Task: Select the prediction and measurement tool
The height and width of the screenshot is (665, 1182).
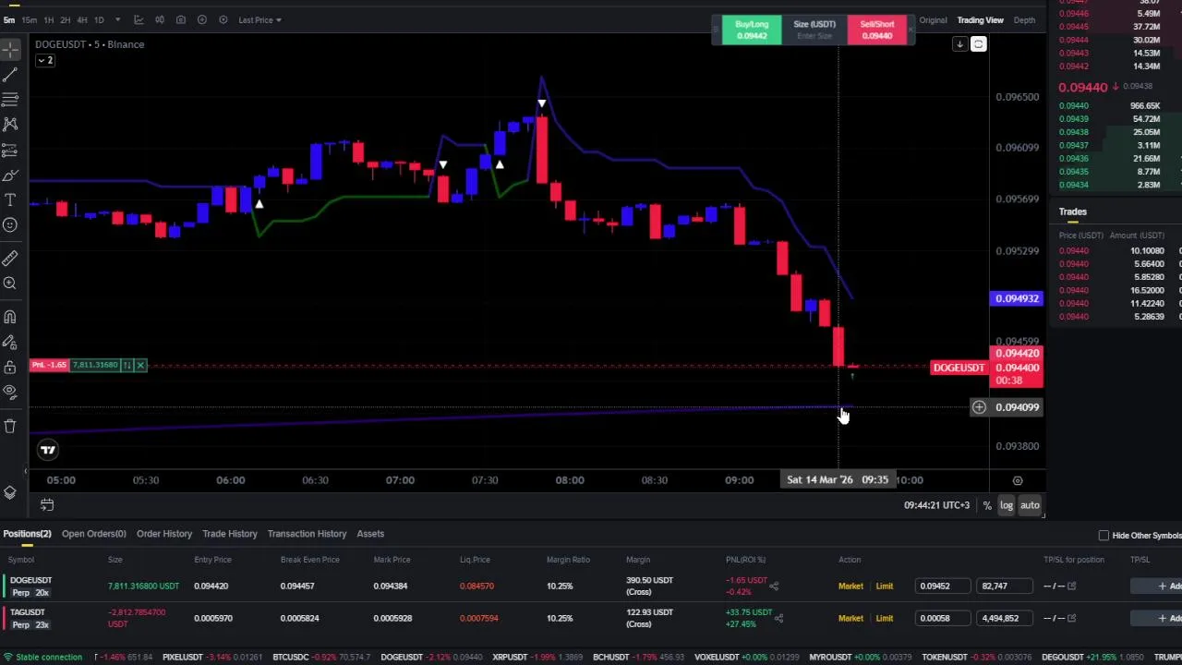Action: point(10,150)
